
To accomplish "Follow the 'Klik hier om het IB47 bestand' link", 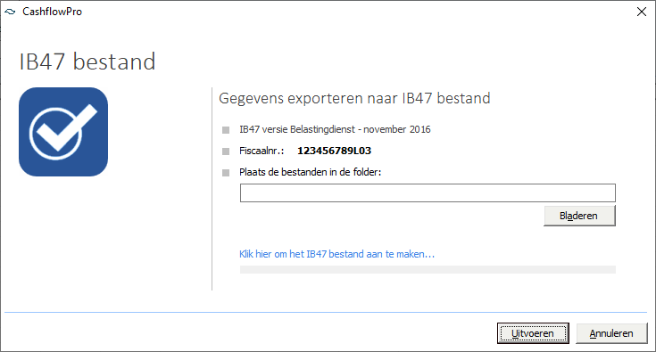I will click(336, 254).
